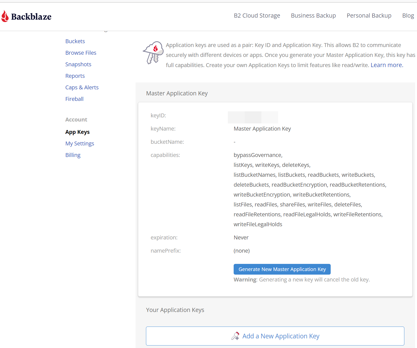Go to Business Backup in the top navigation
The image size is (417, 348).
[313, 16]
